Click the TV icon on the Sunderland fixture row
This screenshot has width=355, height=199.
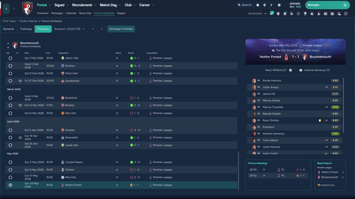20,81
